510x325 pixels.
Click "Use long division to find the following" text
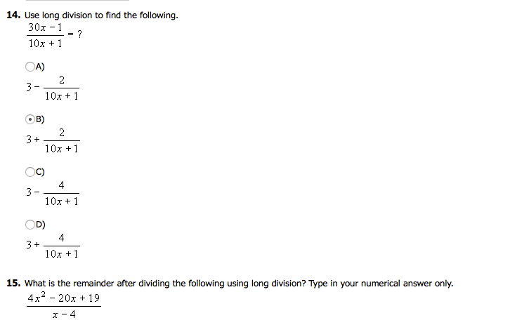tap(101, 15)
